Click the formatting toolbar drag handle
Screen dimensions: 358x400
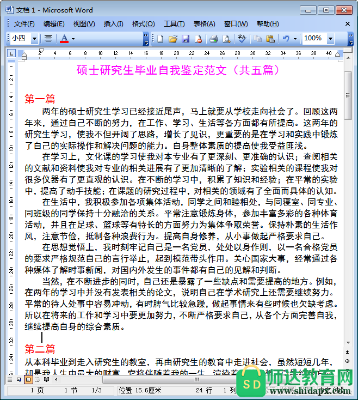point(8,38)
